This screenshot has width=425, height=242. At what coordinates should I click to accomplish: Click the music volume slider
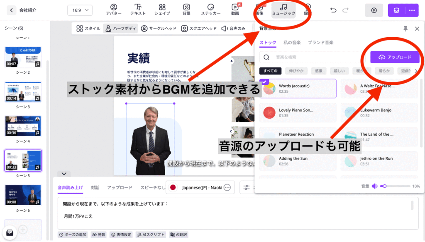396,186
